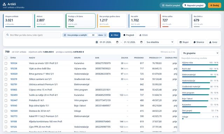Open the Filter add button
Viewport: 224px width, 134px height.
[x=114, y=35]
